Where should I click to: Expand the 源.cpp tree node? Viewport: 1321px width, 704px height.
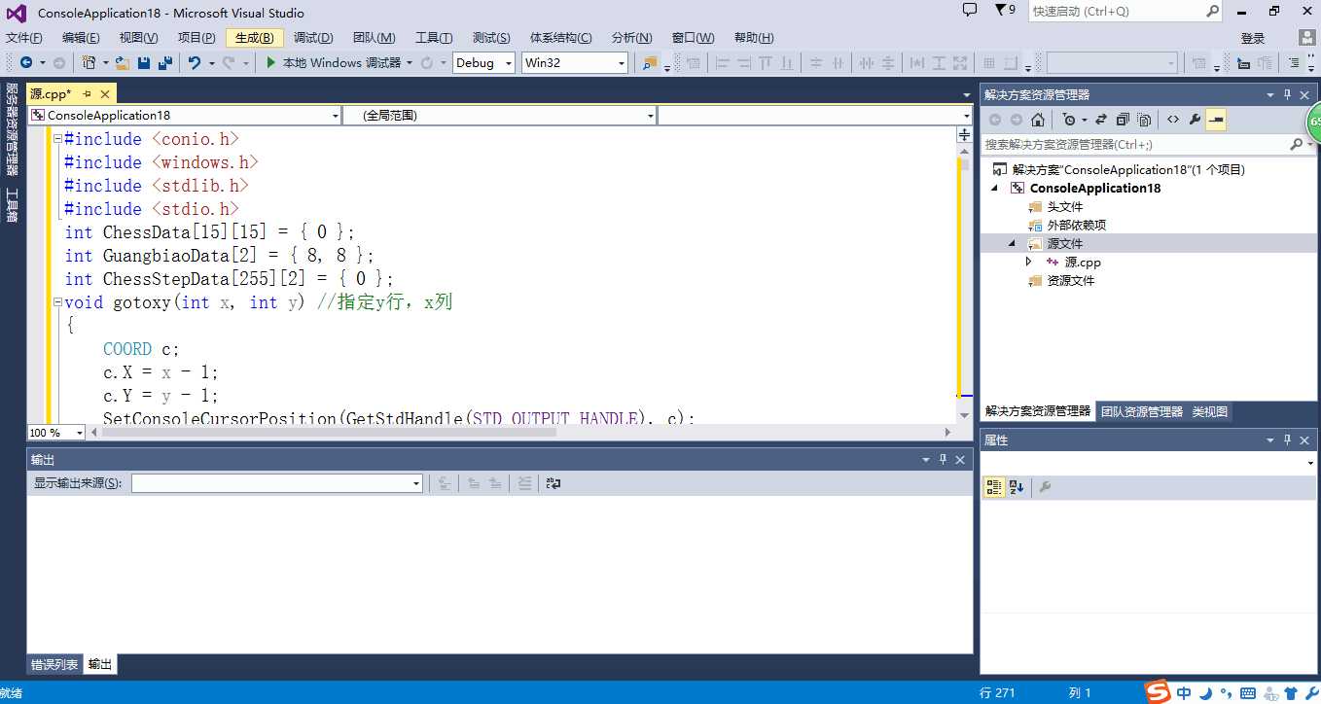click(1029, 262)
